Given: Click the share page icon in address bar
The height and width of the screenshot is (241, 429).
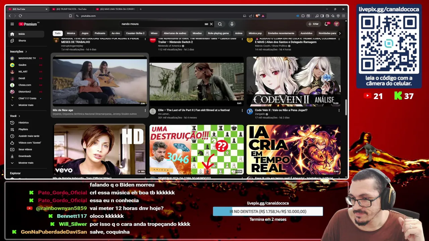Looking at the screenshot, I should click(250, 16).
